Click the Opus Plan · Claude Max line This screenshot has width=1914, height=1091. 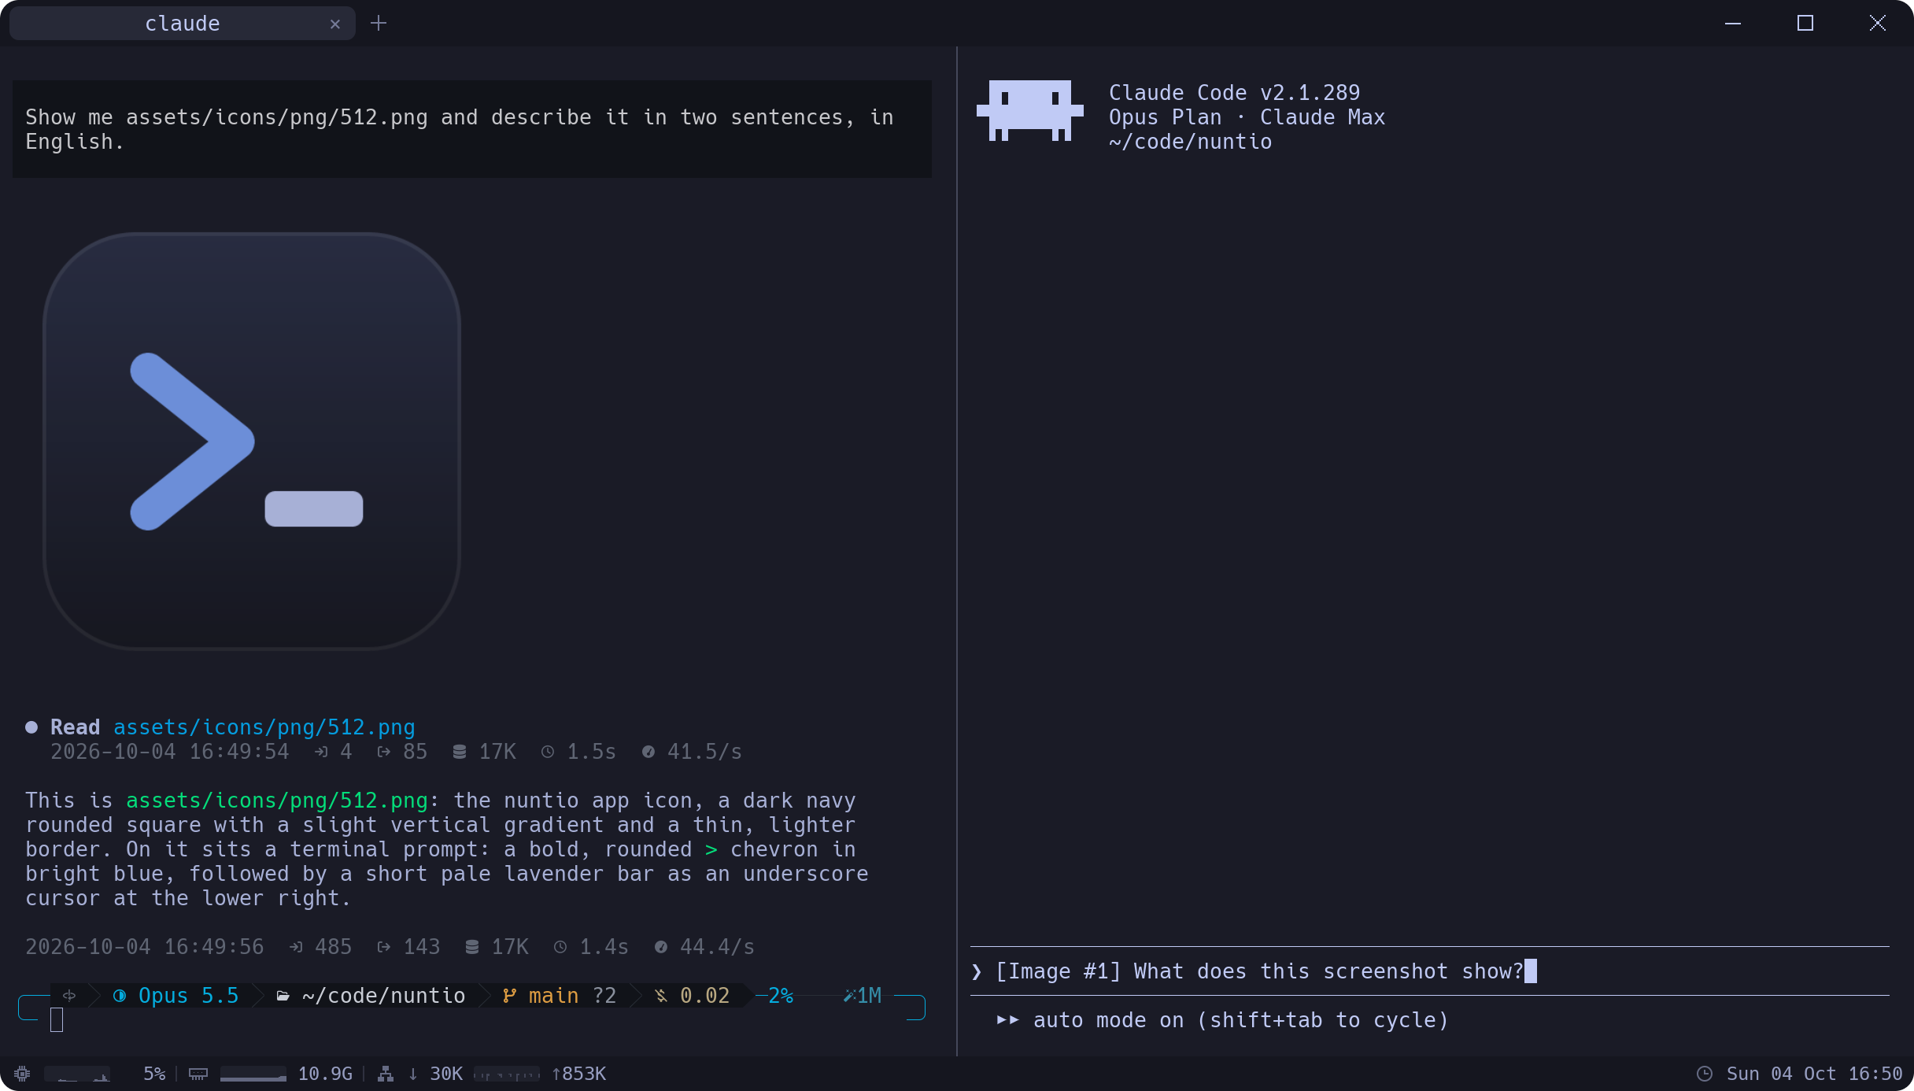click(1247, 117)
